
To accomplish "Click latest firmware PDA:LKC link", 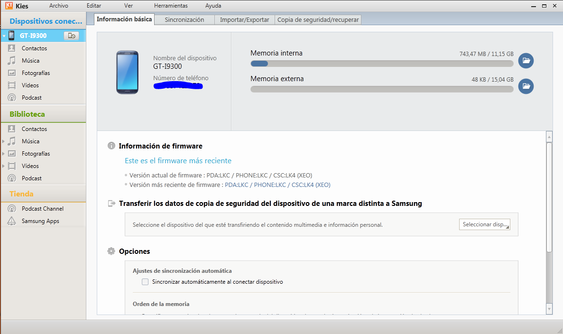I will (x=277, y=185).
